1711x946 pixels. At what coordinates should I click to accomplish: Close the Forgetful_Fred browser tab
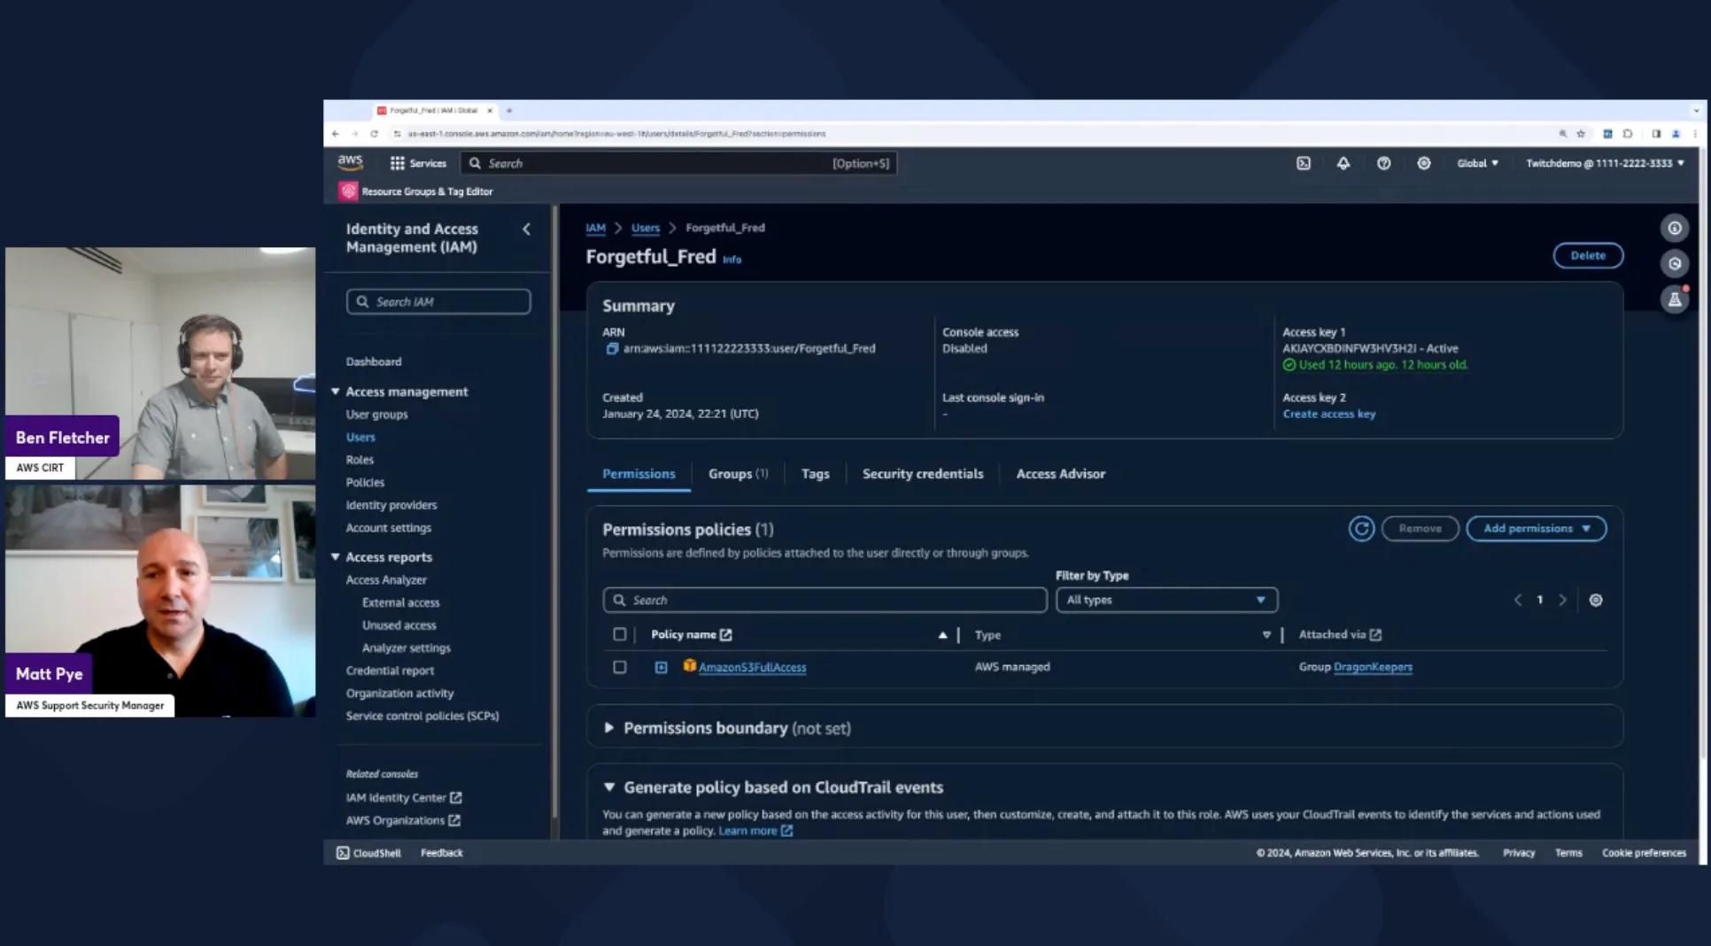click(x=490, y=111)
